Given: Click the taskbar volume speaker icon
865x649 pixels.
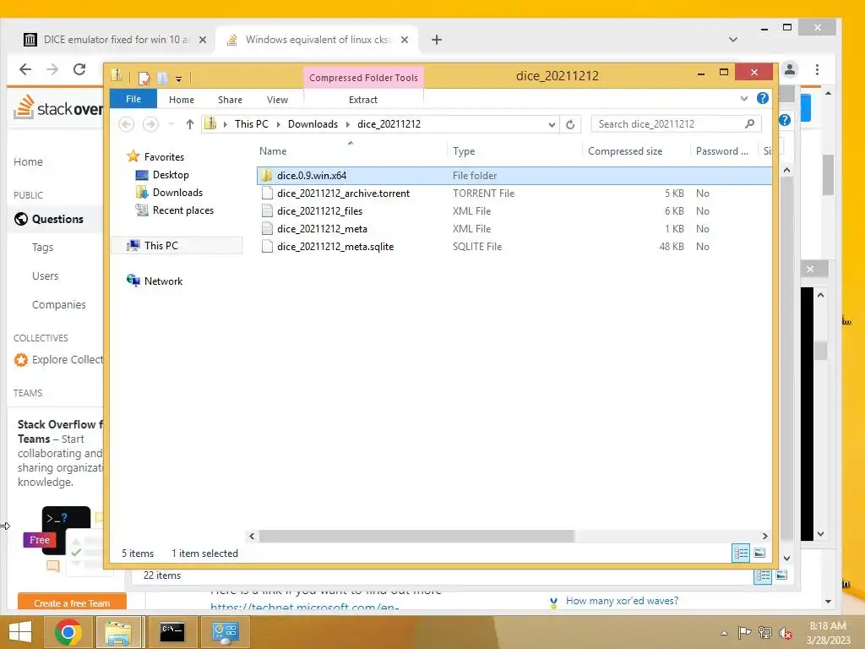Looking at the screenshot, I should (x=785, y=633).
